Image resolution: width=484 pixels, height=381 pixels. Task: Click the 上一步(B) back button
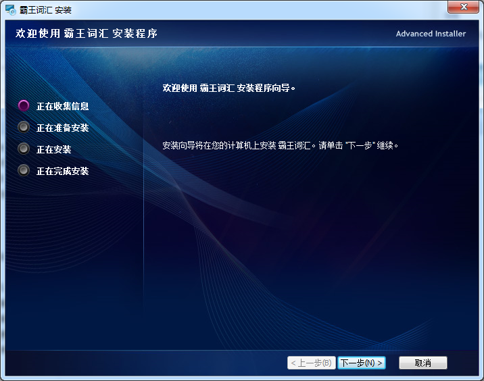click(x=311, y=363)
